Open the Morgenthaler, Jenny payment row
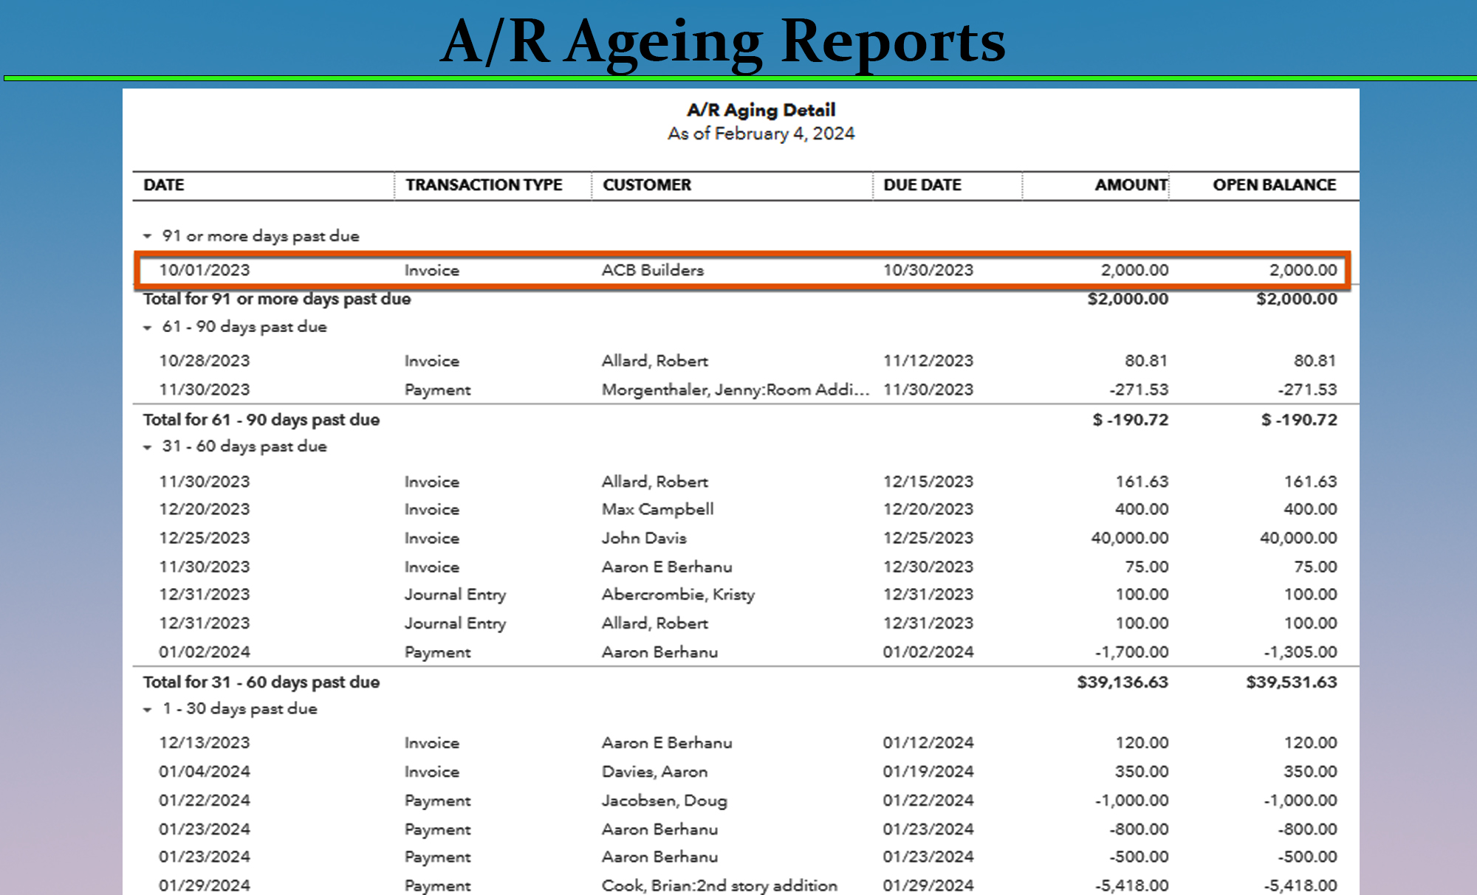The image size is (1477, 895). point(735,390)
